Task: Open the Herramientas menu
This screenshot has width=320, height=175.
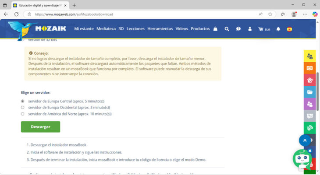Action: tap(160, 29)
